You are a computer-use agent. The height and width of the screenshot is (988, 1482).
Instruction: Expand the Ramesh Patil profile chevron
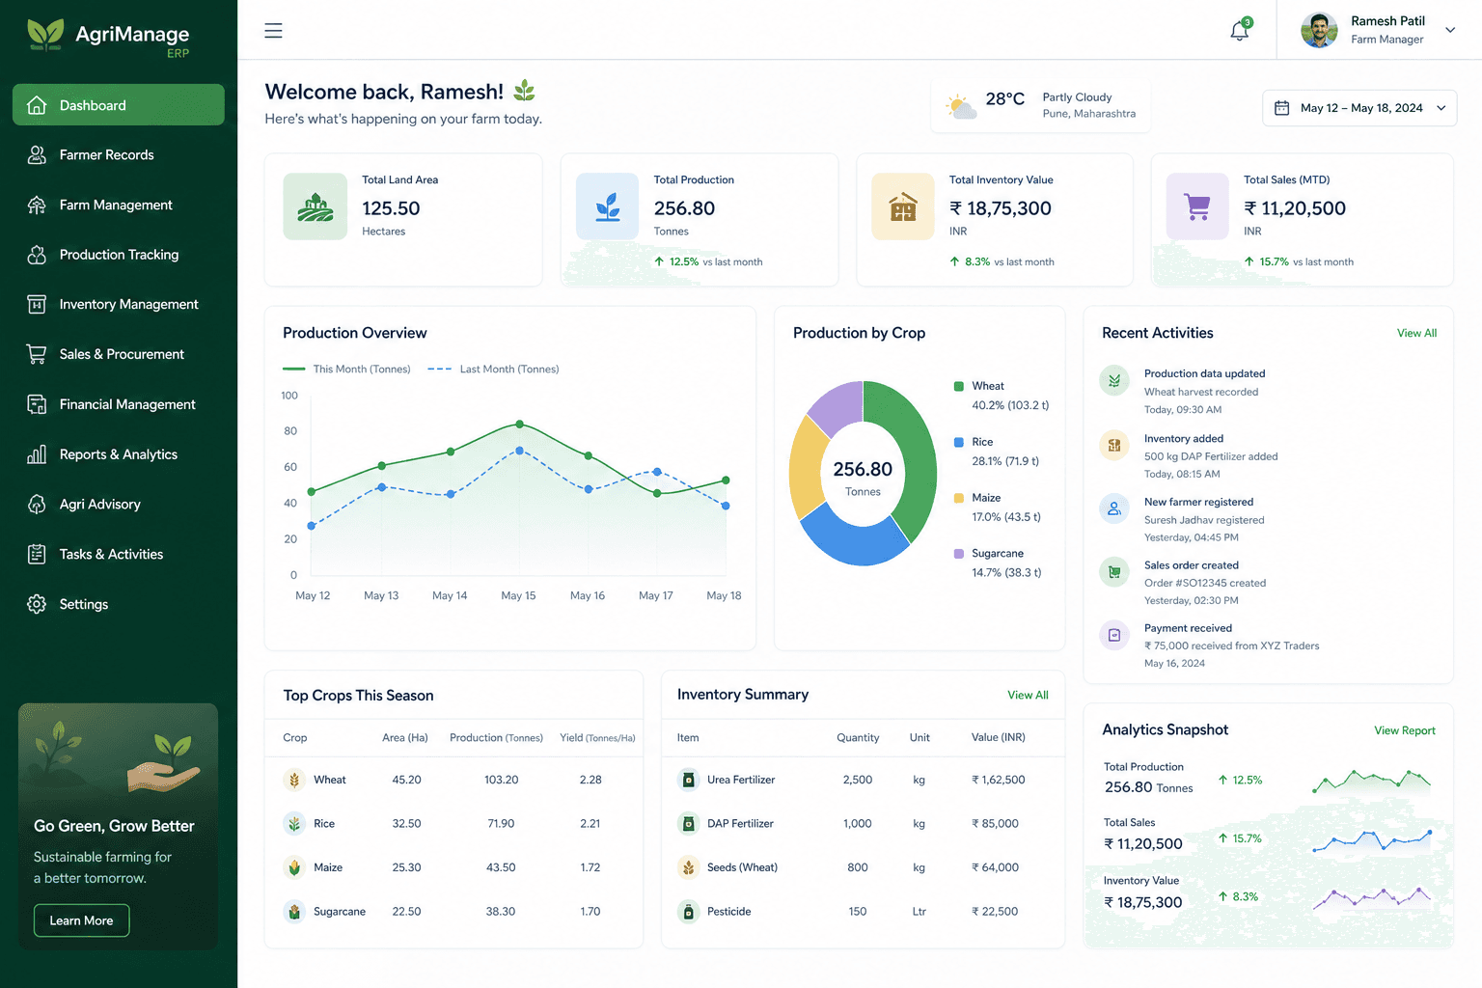(1449, 30)
